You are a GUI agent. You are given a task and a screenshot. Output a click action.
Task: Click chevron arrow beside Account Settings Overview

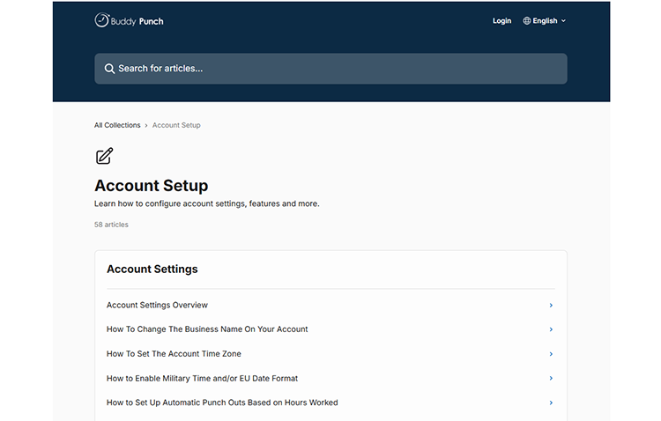tap(551, 306)
